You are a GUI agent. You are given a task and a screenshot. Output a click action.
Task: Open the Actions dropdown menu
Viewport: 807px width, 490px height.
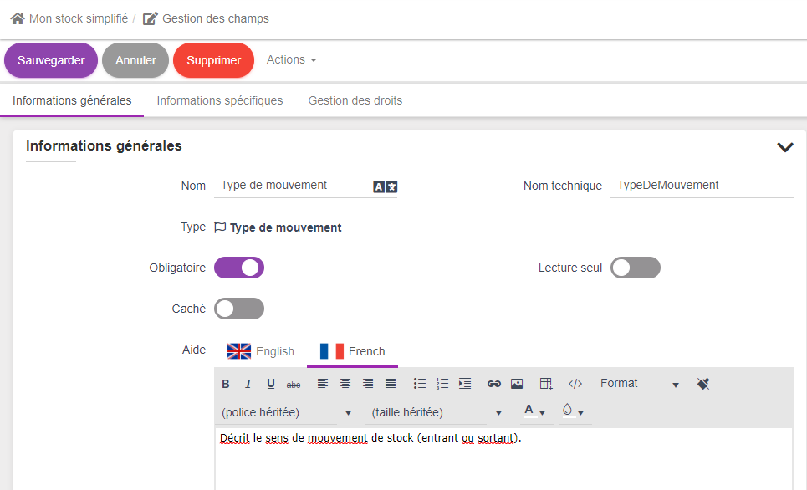click(x=291, y=60)
